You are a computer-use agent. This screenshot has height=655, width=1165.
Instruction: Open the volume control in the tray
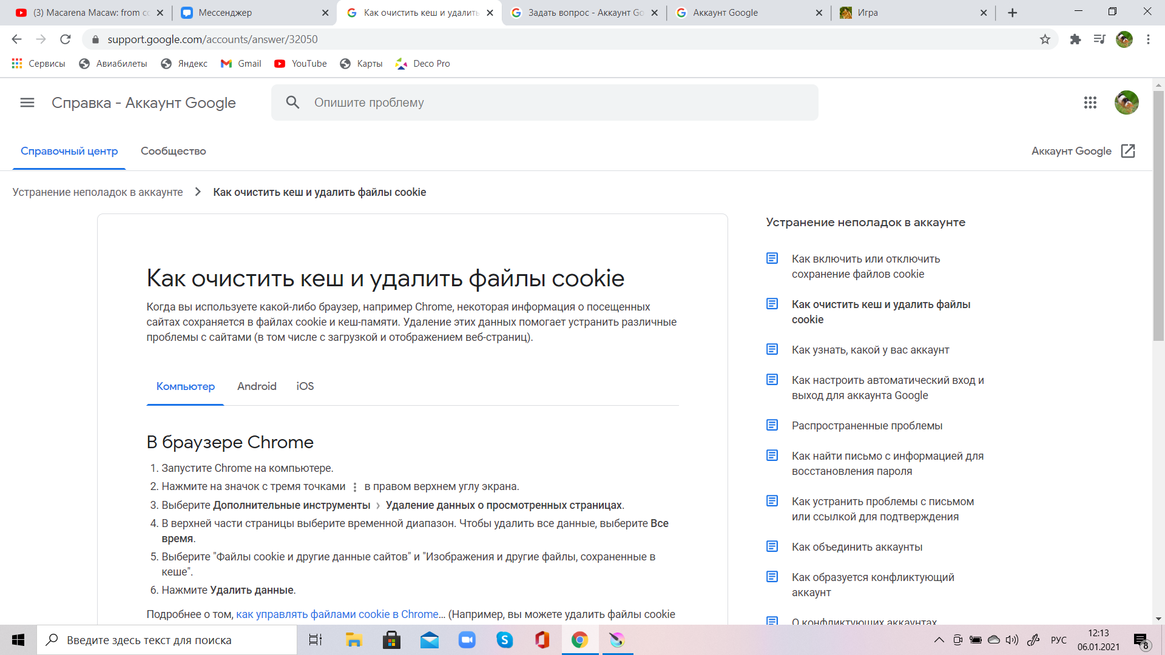tap(1011, 640)
